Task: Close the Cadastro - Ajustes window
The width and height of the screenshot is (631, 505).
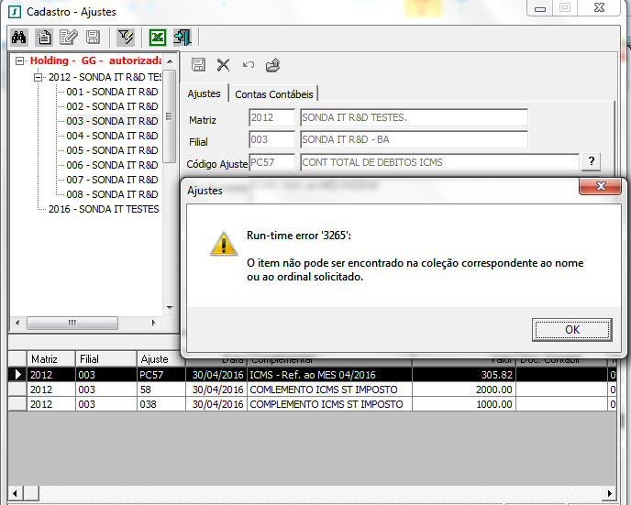Action: (599, 7)
